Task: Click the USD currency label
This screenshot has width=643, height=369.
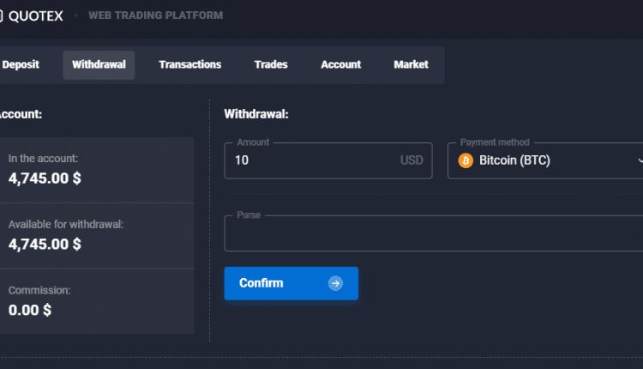Action: [412, 160]
